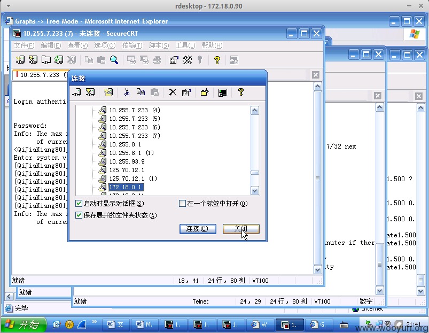This screenshot has width=429, height=333.
Task: Create a new session in the 连接 dialog toolbar
Action: click(108, 92)
